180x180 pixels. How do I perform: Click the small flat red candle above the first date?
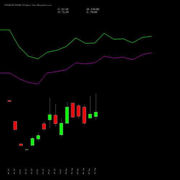click(9, 101)
